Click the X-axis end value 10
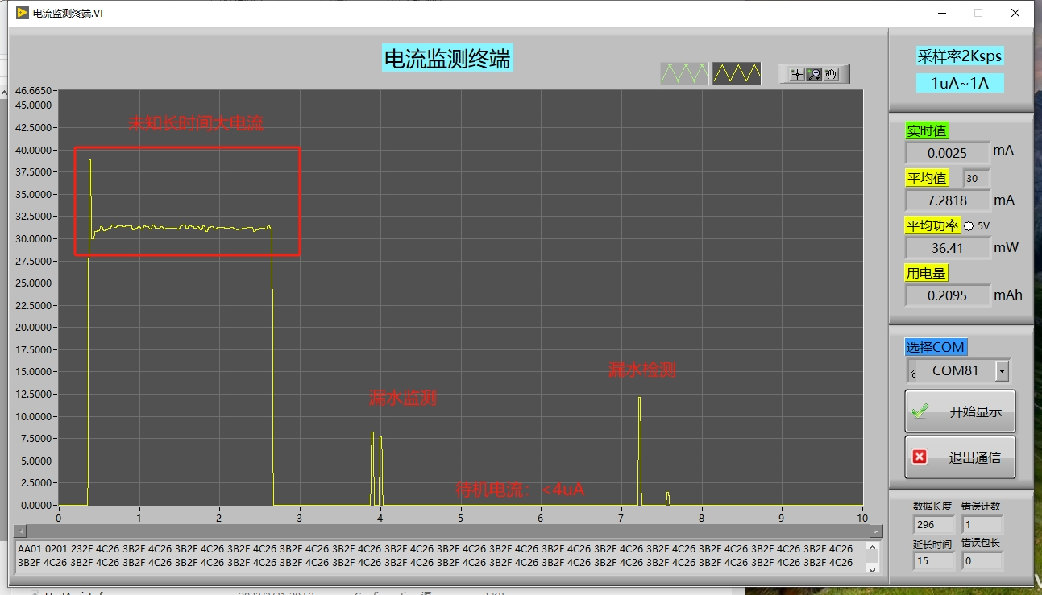The height and width of the screenshot is (595, 1042). (x=862, y=517)
